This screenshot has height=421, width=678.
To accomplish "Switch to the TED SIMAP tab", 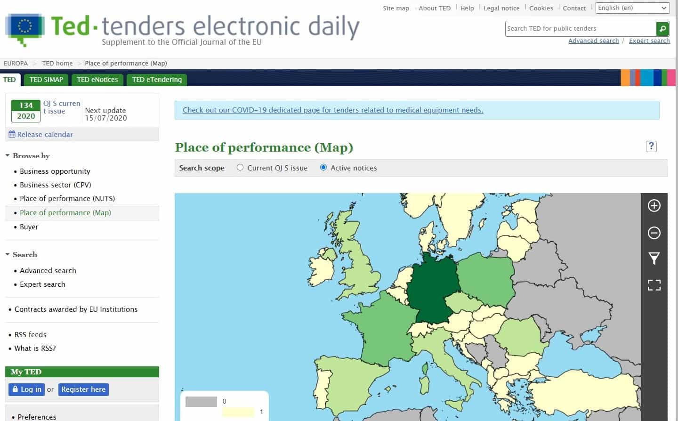I will pos(46,80).
